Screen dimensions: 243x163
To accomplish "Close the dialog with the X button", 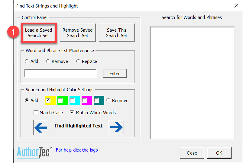I will pyautogui.click(x=236, y=6).
